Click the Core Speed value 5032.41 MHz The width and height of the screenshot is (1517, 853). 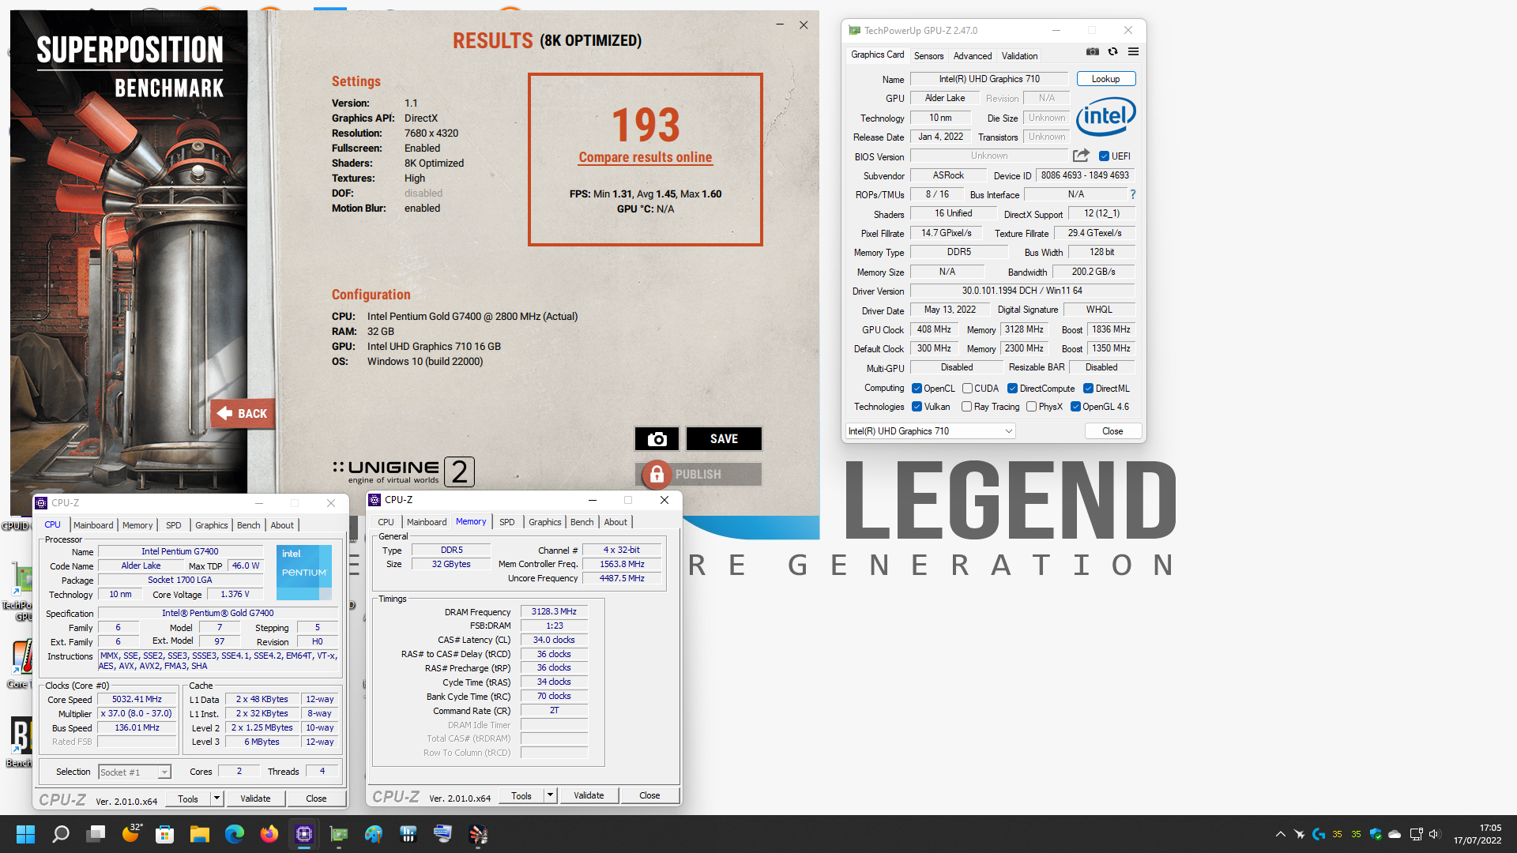coord(137,700)
